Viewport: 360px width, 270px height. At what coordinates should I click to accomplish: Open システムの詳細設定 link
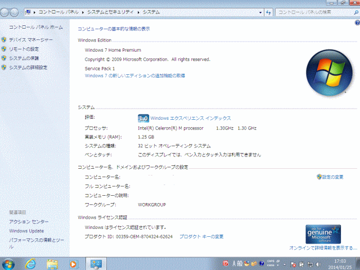click(28, 67)
